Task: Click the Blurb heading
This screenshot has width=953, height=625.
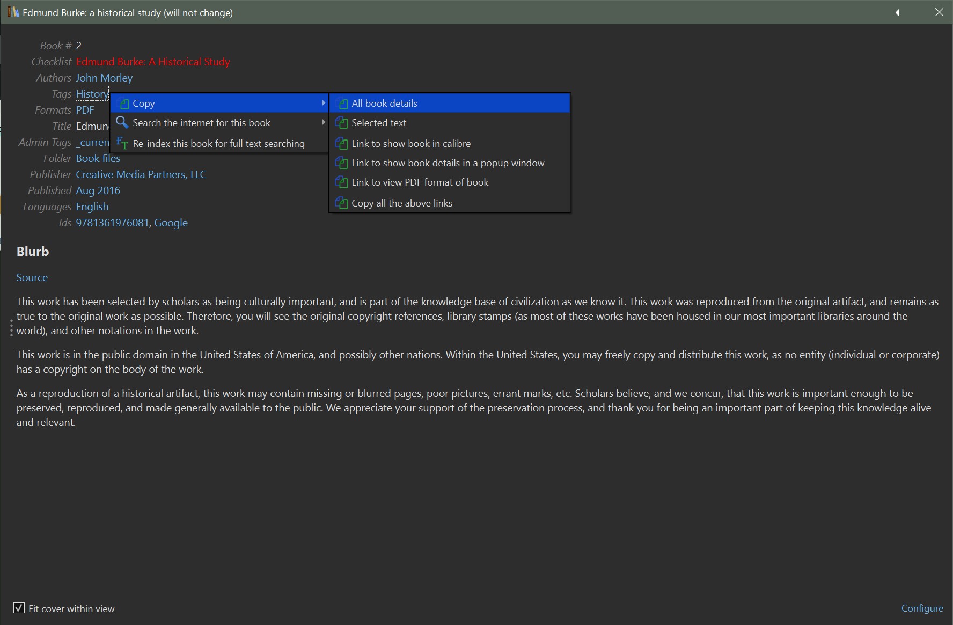Action: (33, 252)
